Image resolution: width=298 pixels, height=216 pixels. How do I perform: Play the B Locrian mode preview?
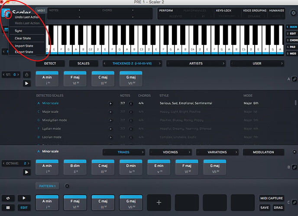(x=110, y=137)
